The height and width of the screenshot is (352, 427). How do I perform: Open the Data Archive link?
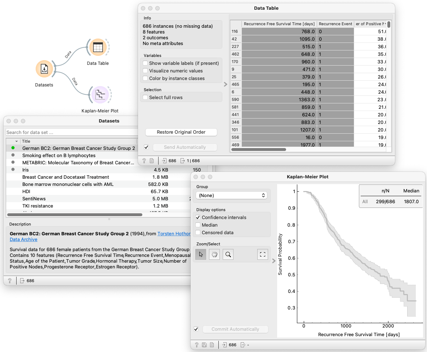(23, 240)
